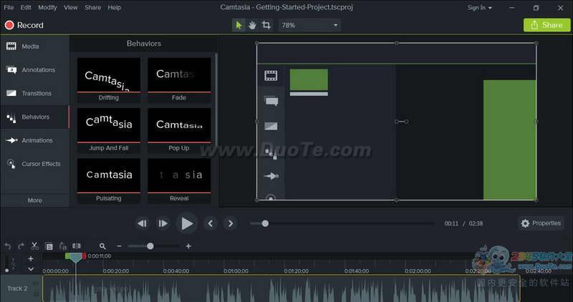Open the Modify menu
The width and height of the screenshot is (573, 302).
coord(47,7)
